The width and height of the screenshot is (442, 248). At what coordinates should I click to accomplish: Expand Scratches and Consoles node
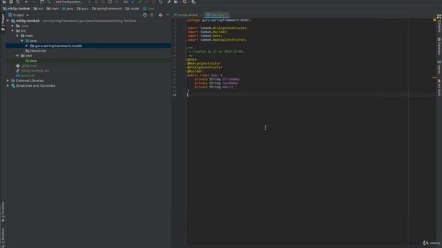click(x=8, y=85)
